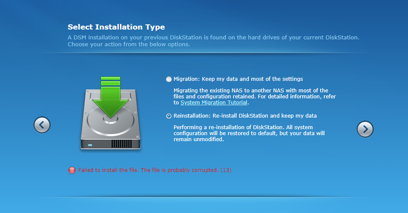The width and height of the screenshot is (408, 213).
Task: Proceed with the right arrow button
Action: [365, 129]
